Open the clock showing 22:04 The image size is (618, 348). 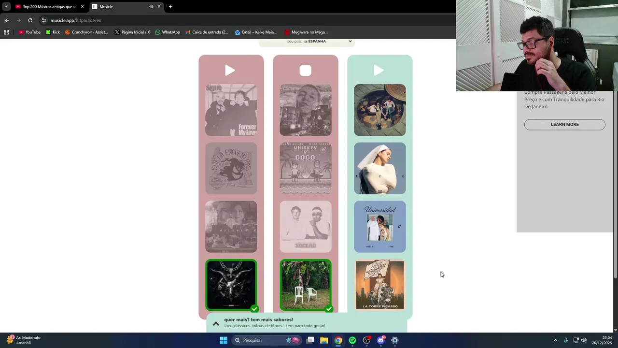602,340
